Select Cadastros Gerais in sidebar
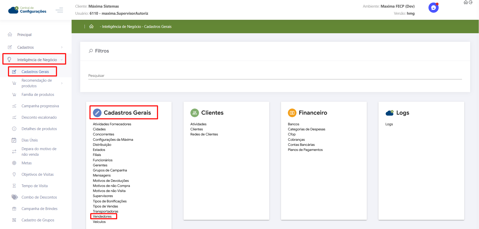The image size is (479, 229). click(x=35, y=72)
